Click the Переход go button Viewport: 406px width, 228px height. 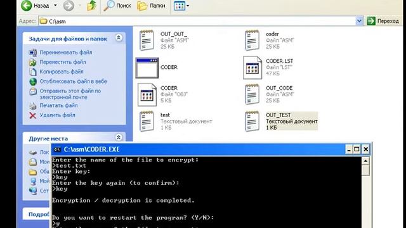[x=383, y=21]
